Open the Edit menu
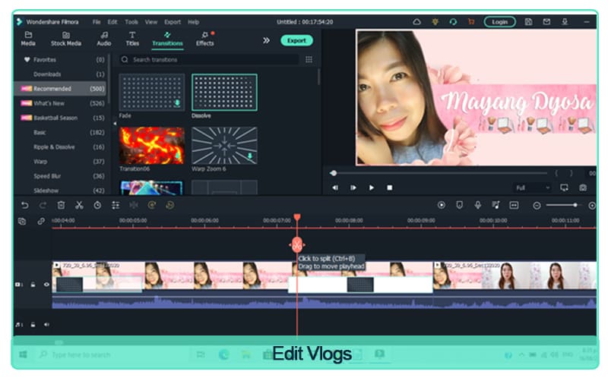The width and height of the screenshot is (608, 378). pos(112,22)
